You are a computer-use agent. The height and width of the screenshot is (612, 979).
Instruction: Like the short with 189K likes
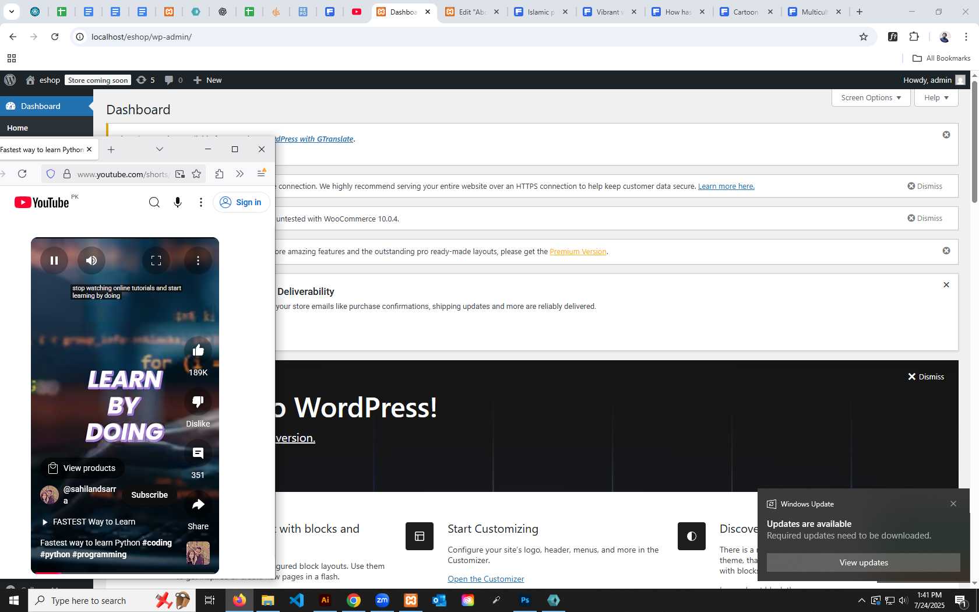click(198, 350)
